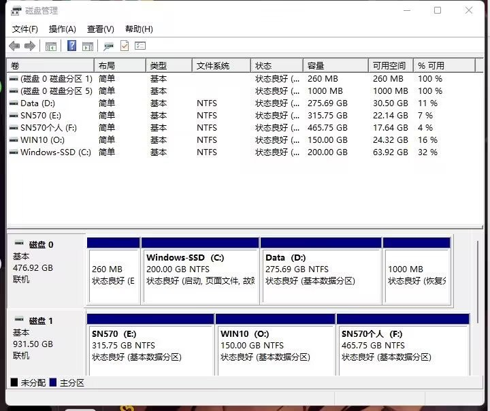The height and width of the screenshot is (411, 490).
Task: Open the 帮助(H) menu
Action: 139,29
